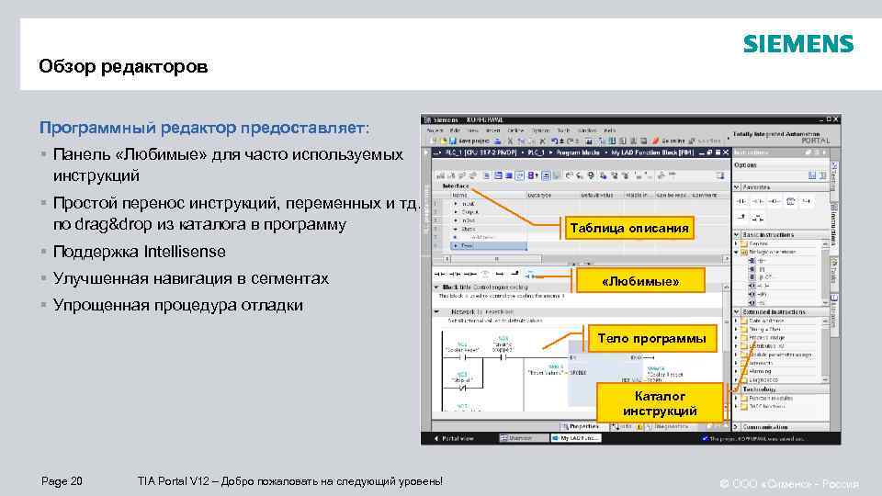Click the vertical Tasks side tab
The width and height of the screenshot is (882, 496).
(835, 272)
